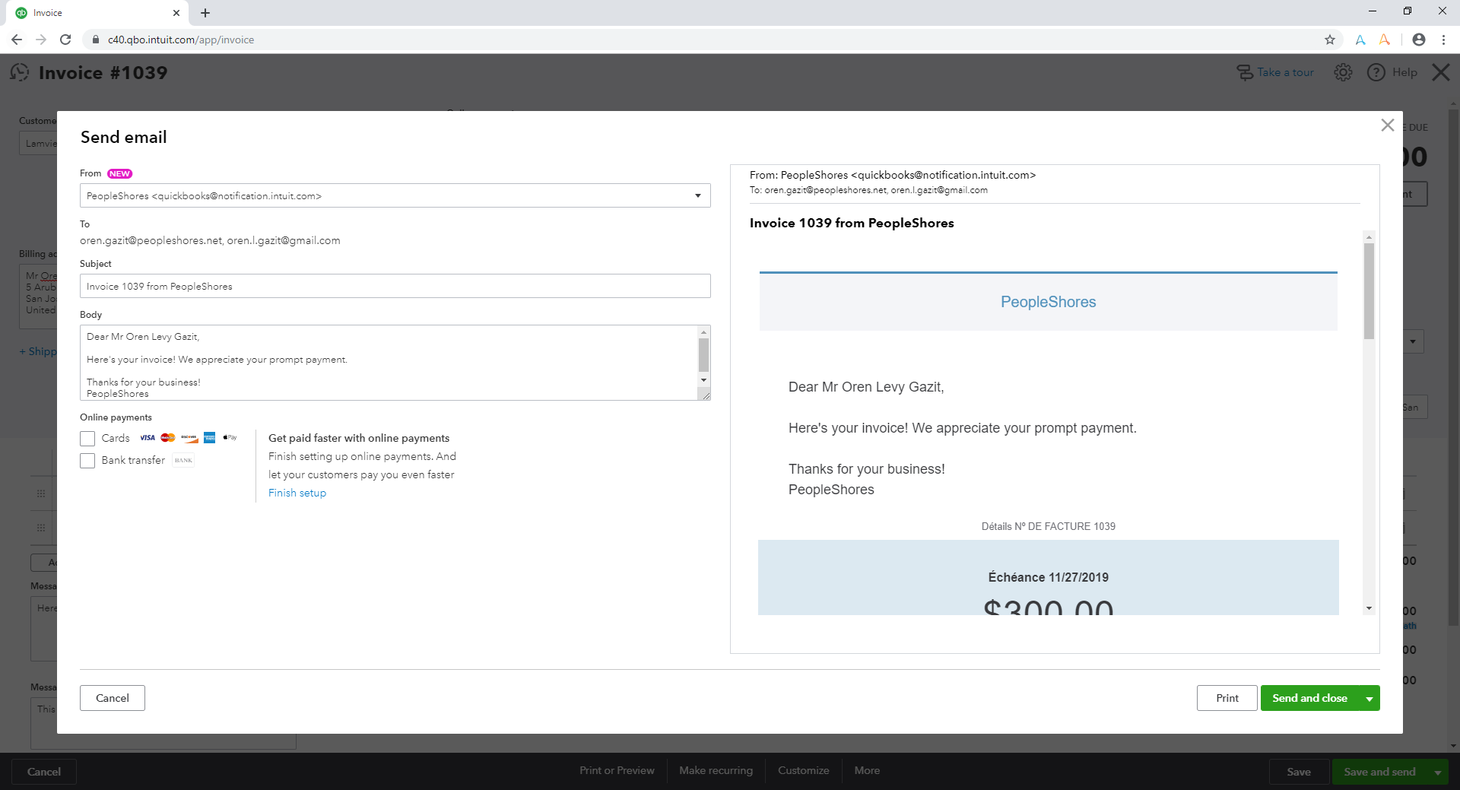Click Save and send button
1460x790 pixels.
(1379, 772)
